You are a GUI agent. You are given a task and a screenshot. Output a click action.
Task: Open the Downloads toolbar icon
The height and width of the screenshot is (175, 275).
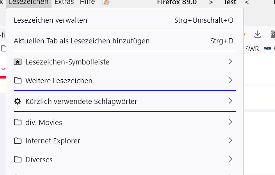[x=257, y=34]
